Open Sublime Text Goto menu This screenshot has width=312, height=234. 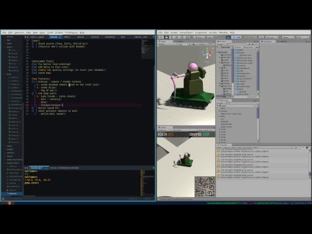tap(42, 32)
